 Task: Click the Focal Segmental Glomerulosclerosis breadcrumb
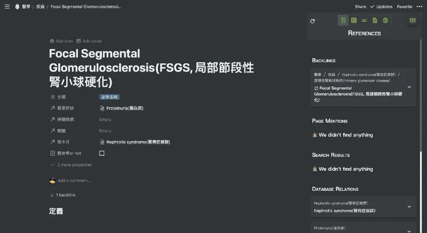pyautogui.click(x=86, y=6)
